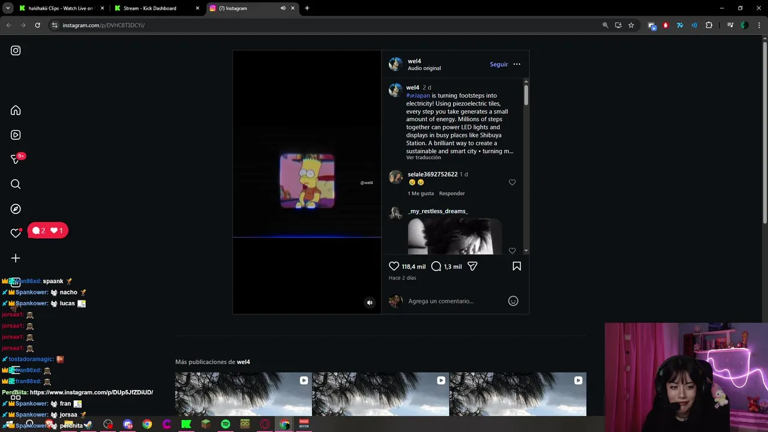
Task: Open Messages icon with 9+ badge
Action: coord(16,160)
